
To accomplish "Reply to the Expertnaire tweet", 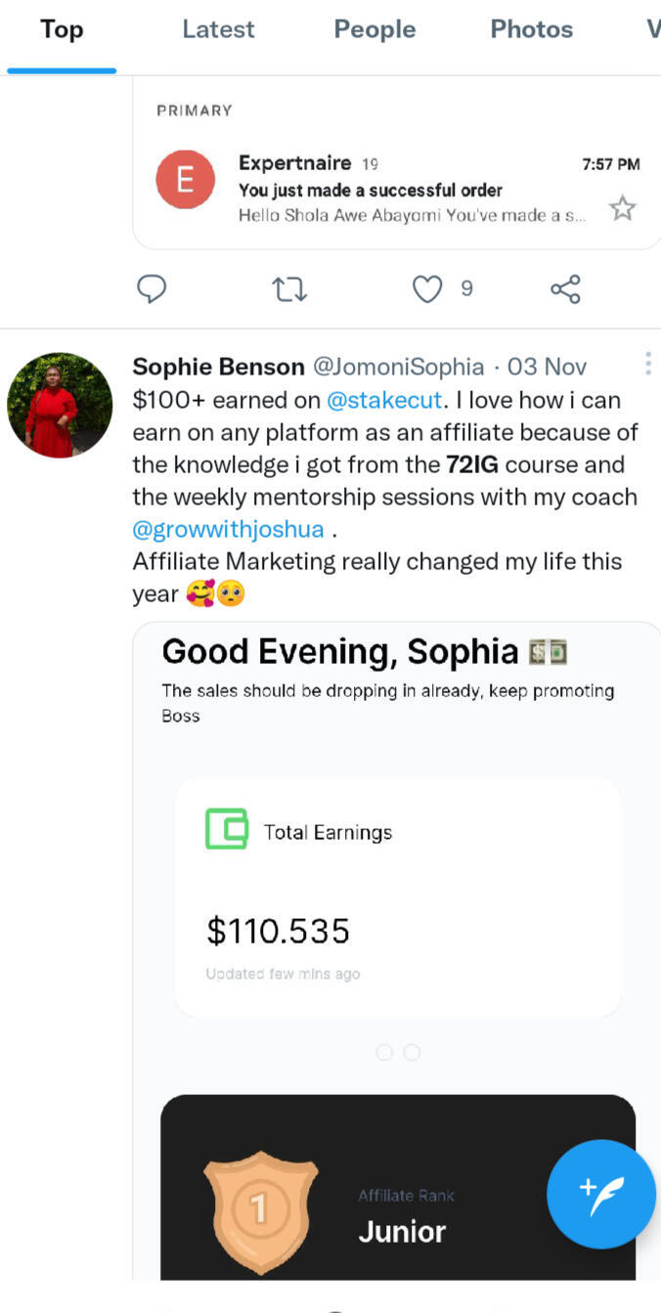I will coord(151,288).
